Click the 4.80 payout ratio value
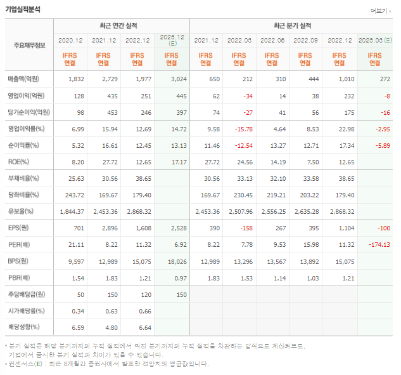This screenshot has height=375, width=401. (111, 328)
